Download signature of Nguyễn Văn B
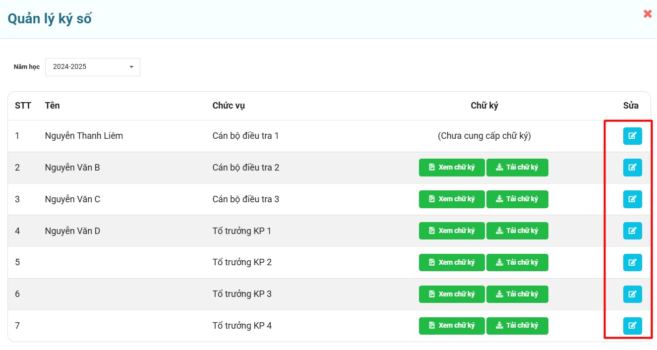 tap(517, 168)
